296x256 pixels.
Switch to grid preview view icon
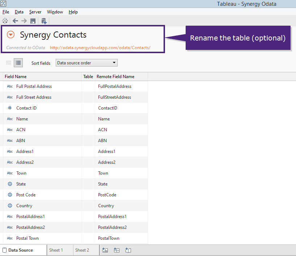8,63
